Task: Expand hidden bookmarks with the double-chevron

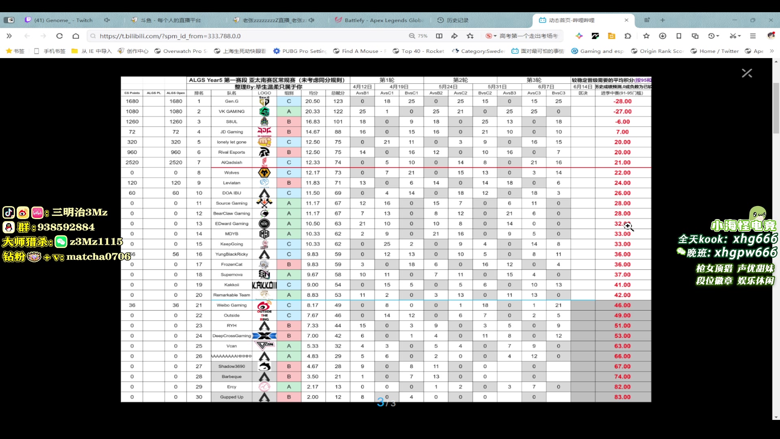Action: click(x=772, y=51)
